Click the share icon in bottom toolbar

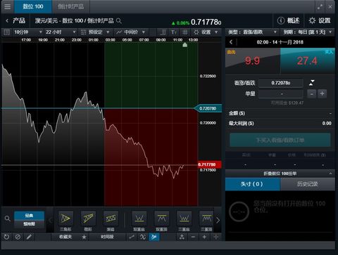182,237
